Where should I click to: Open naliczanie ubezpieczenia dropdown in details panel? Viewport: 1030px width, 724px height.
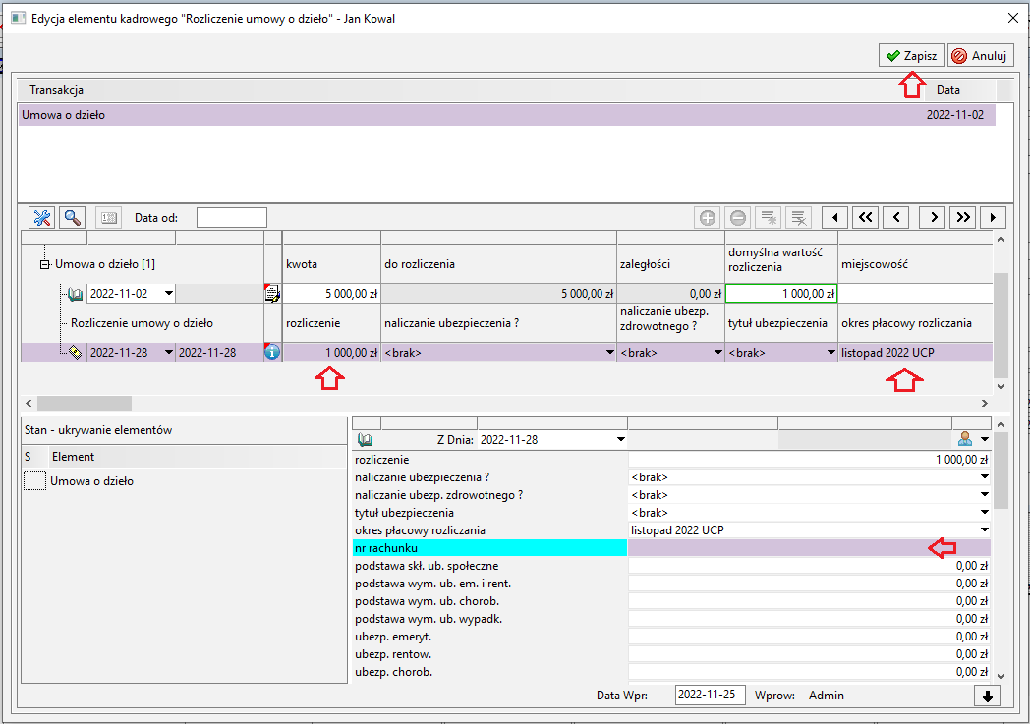coord(984,477)
